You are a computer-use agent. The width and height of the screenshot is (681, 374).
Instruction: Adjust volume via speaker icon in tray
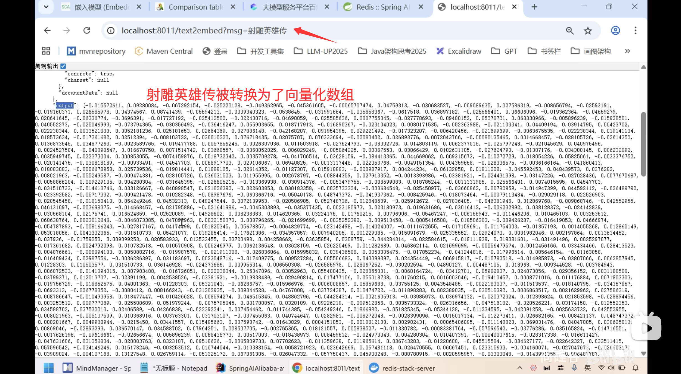[x=611, y=368]
